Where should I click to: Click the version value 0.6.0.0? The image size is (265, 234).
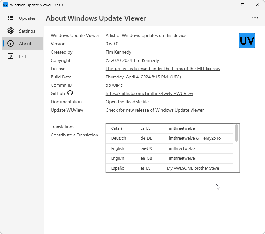pyautogui.click(x=112, y=44)
